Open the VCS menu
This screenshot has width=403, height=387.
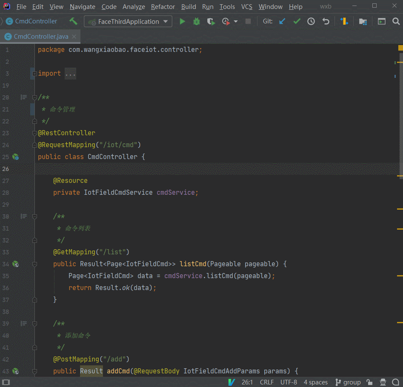(247, 7)
